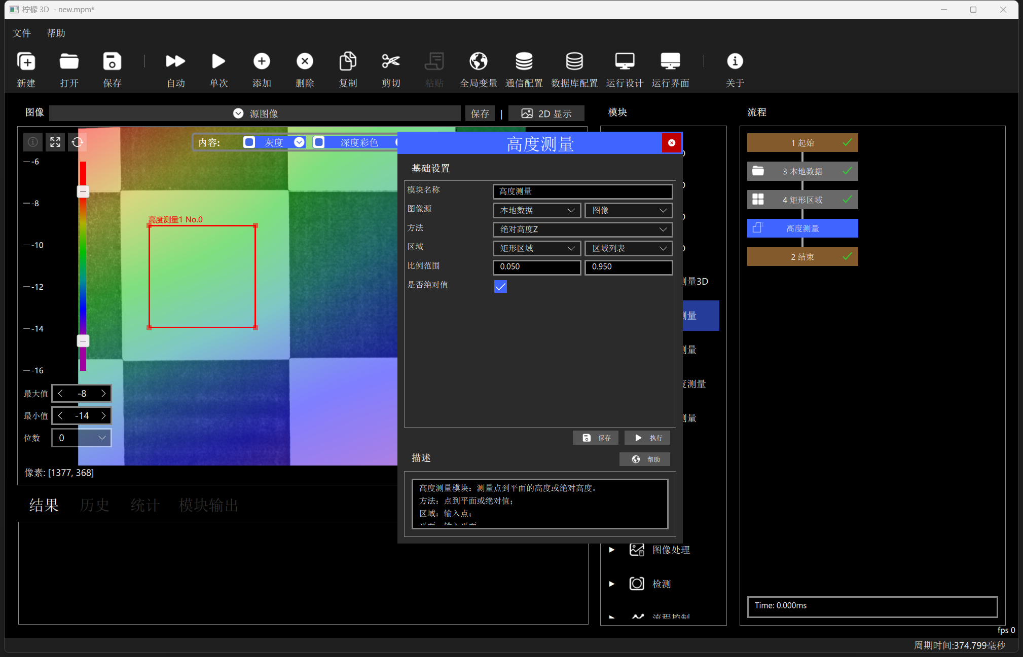Switch to the 模块输出 tab
The width and height of the screenshot is (1023, 657).
pyautogui.click(x=208, y=505)
